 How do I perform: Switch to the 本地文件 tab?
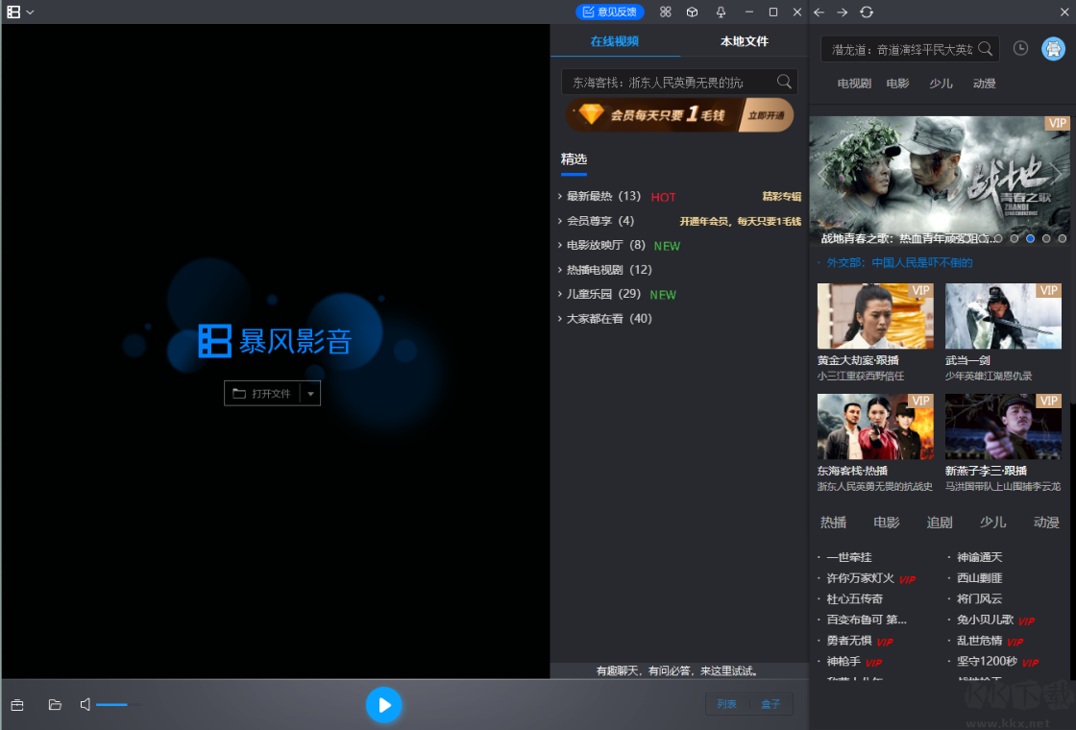[746, 43]
